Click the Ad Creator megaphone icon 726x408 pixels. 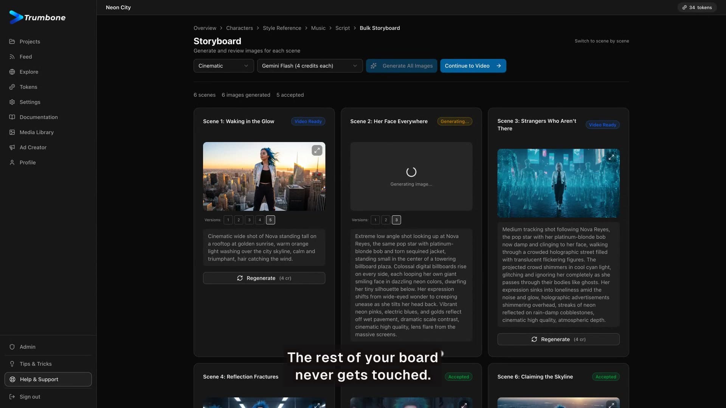coord(12,147)
